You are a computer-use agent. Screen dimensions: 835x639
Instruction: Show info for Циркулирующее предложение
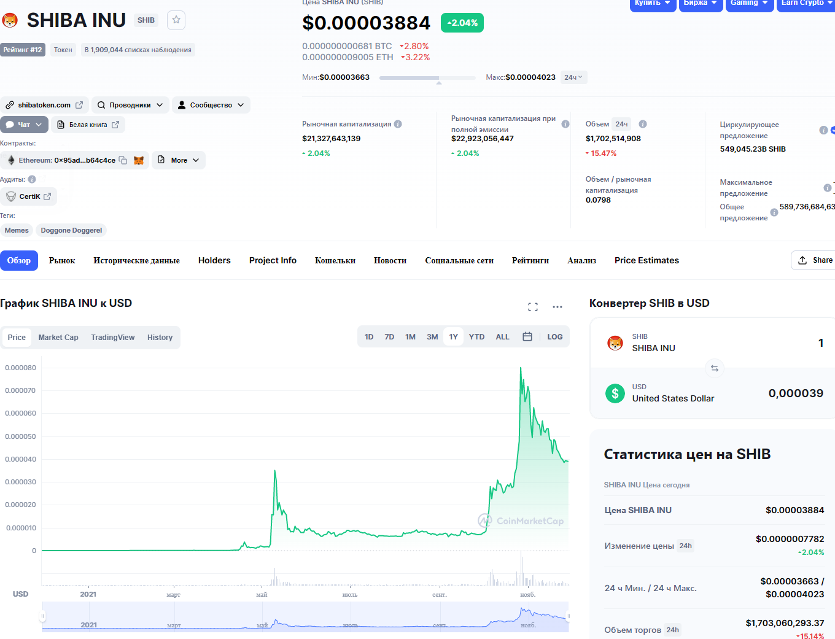pos(823,130)
